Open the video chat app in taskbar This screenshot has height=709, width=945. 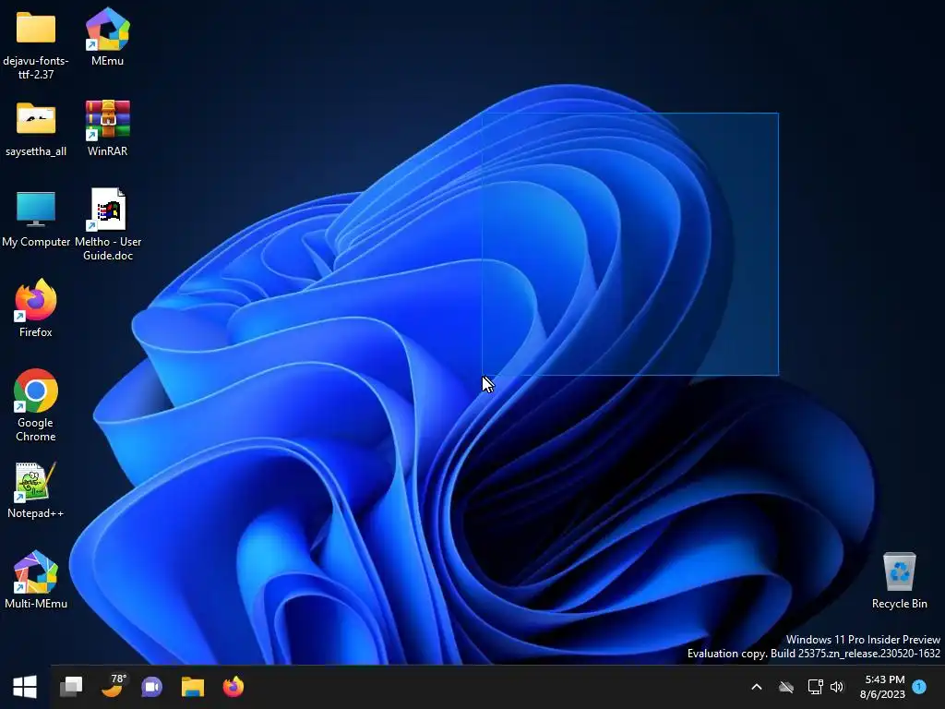click(x=152, y=687)
